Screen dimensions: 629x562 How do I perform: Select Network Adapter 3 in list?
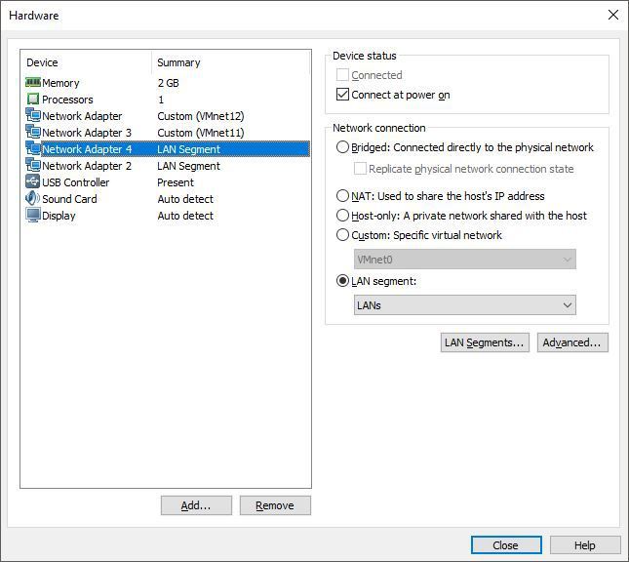[87, 133]
